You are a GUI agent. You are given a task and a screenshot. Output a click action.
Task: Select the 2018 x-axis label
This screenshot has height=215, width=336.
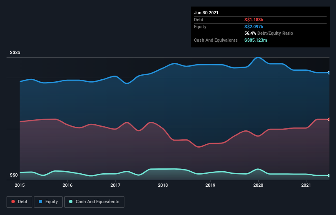163,185
